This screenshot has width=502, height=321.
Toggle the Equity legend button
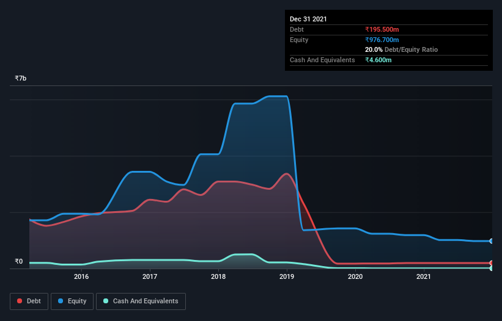(x=72, y=301)
